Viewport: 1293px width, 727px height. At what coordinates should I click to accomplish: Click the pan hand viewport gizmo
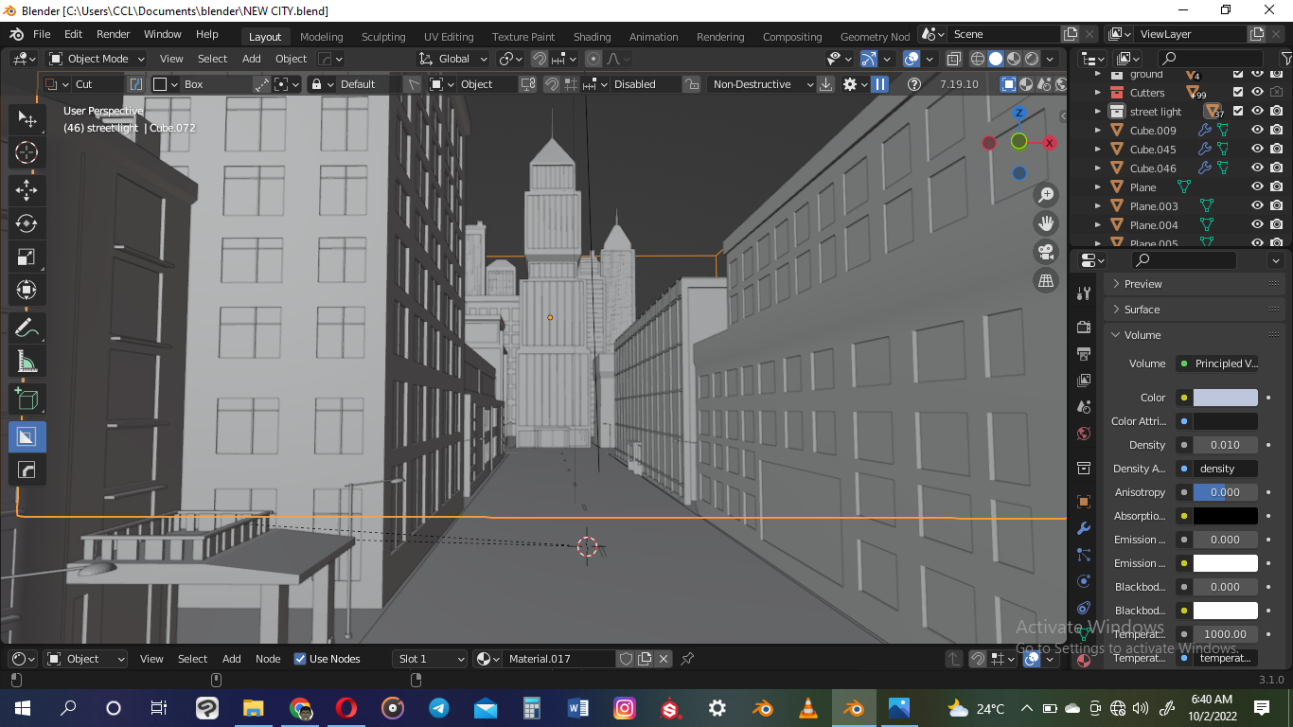pos(1046,223)
